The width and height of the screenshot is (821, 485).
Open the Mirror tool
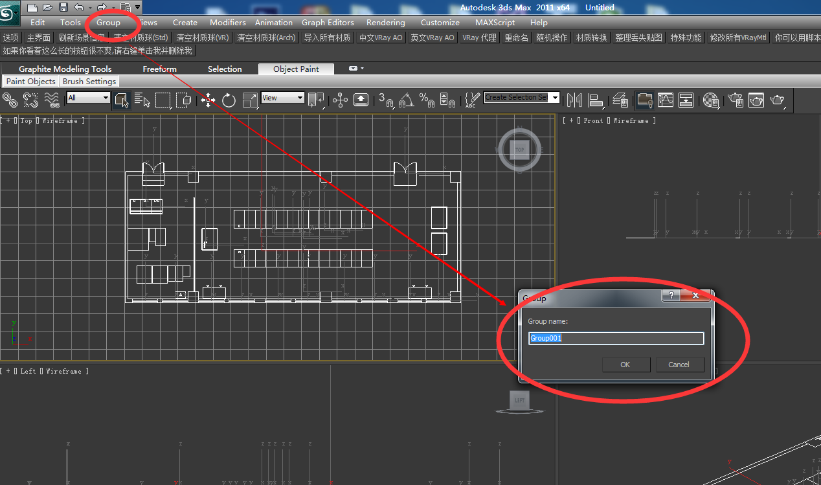point(574,100)
